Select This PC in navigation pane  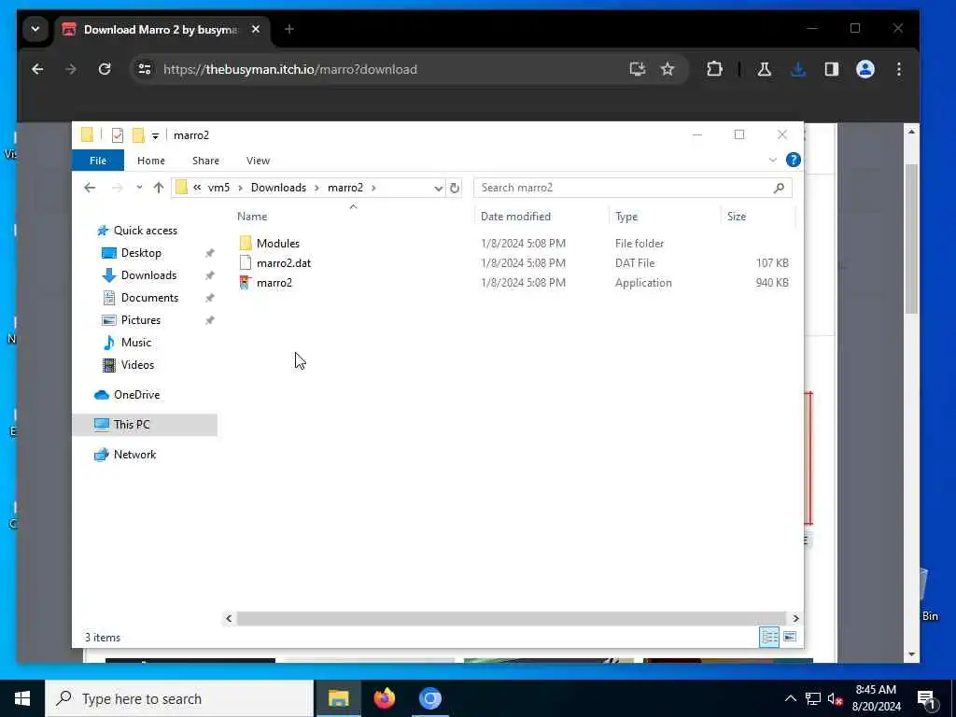tap(131, 425)
